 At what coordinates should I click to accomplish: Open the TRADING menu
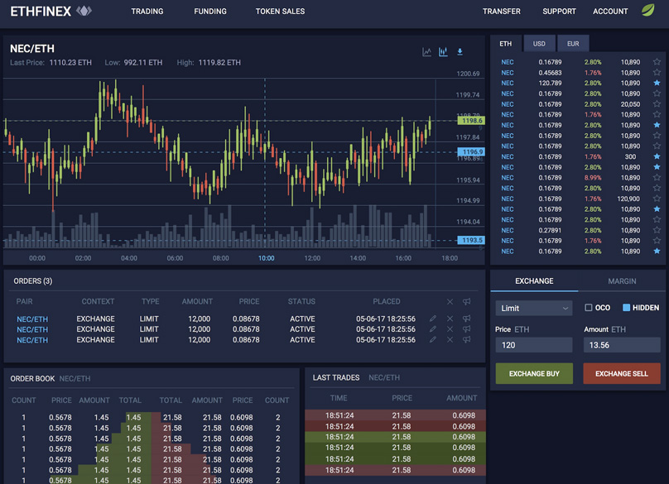click(147, 12)
